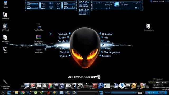The width and height of the screenshot is (169, 95).
Task: Open Jeux from the launcher
Action: click(x=106, y=37)
